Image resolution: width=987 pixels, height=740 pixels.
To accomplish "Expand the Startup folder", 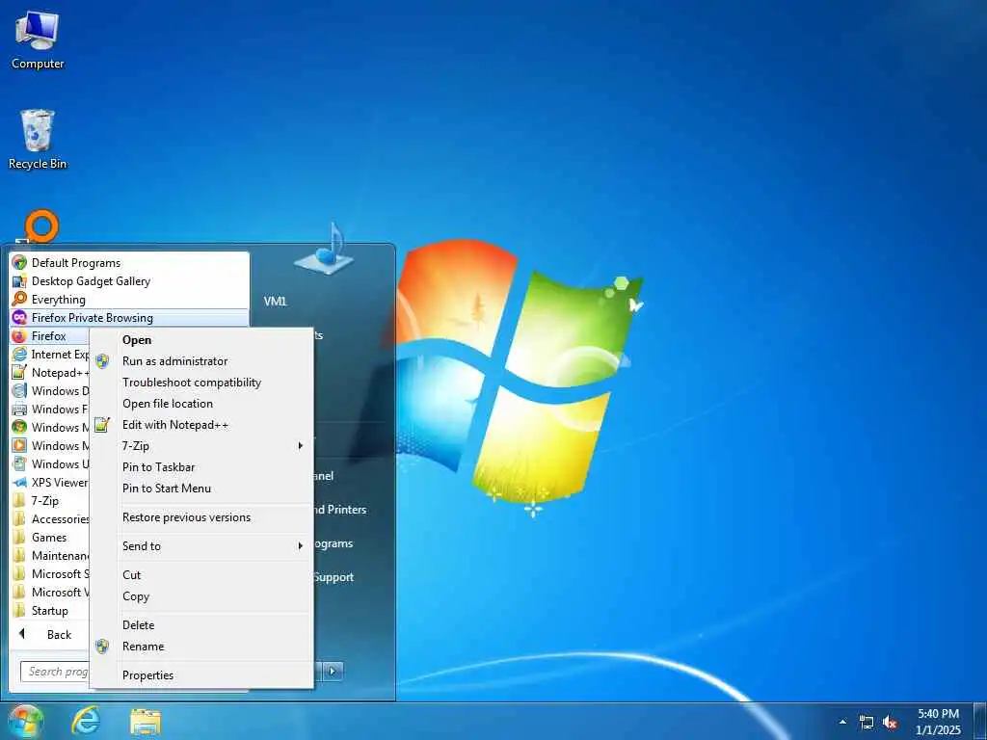I will [50, 610].
